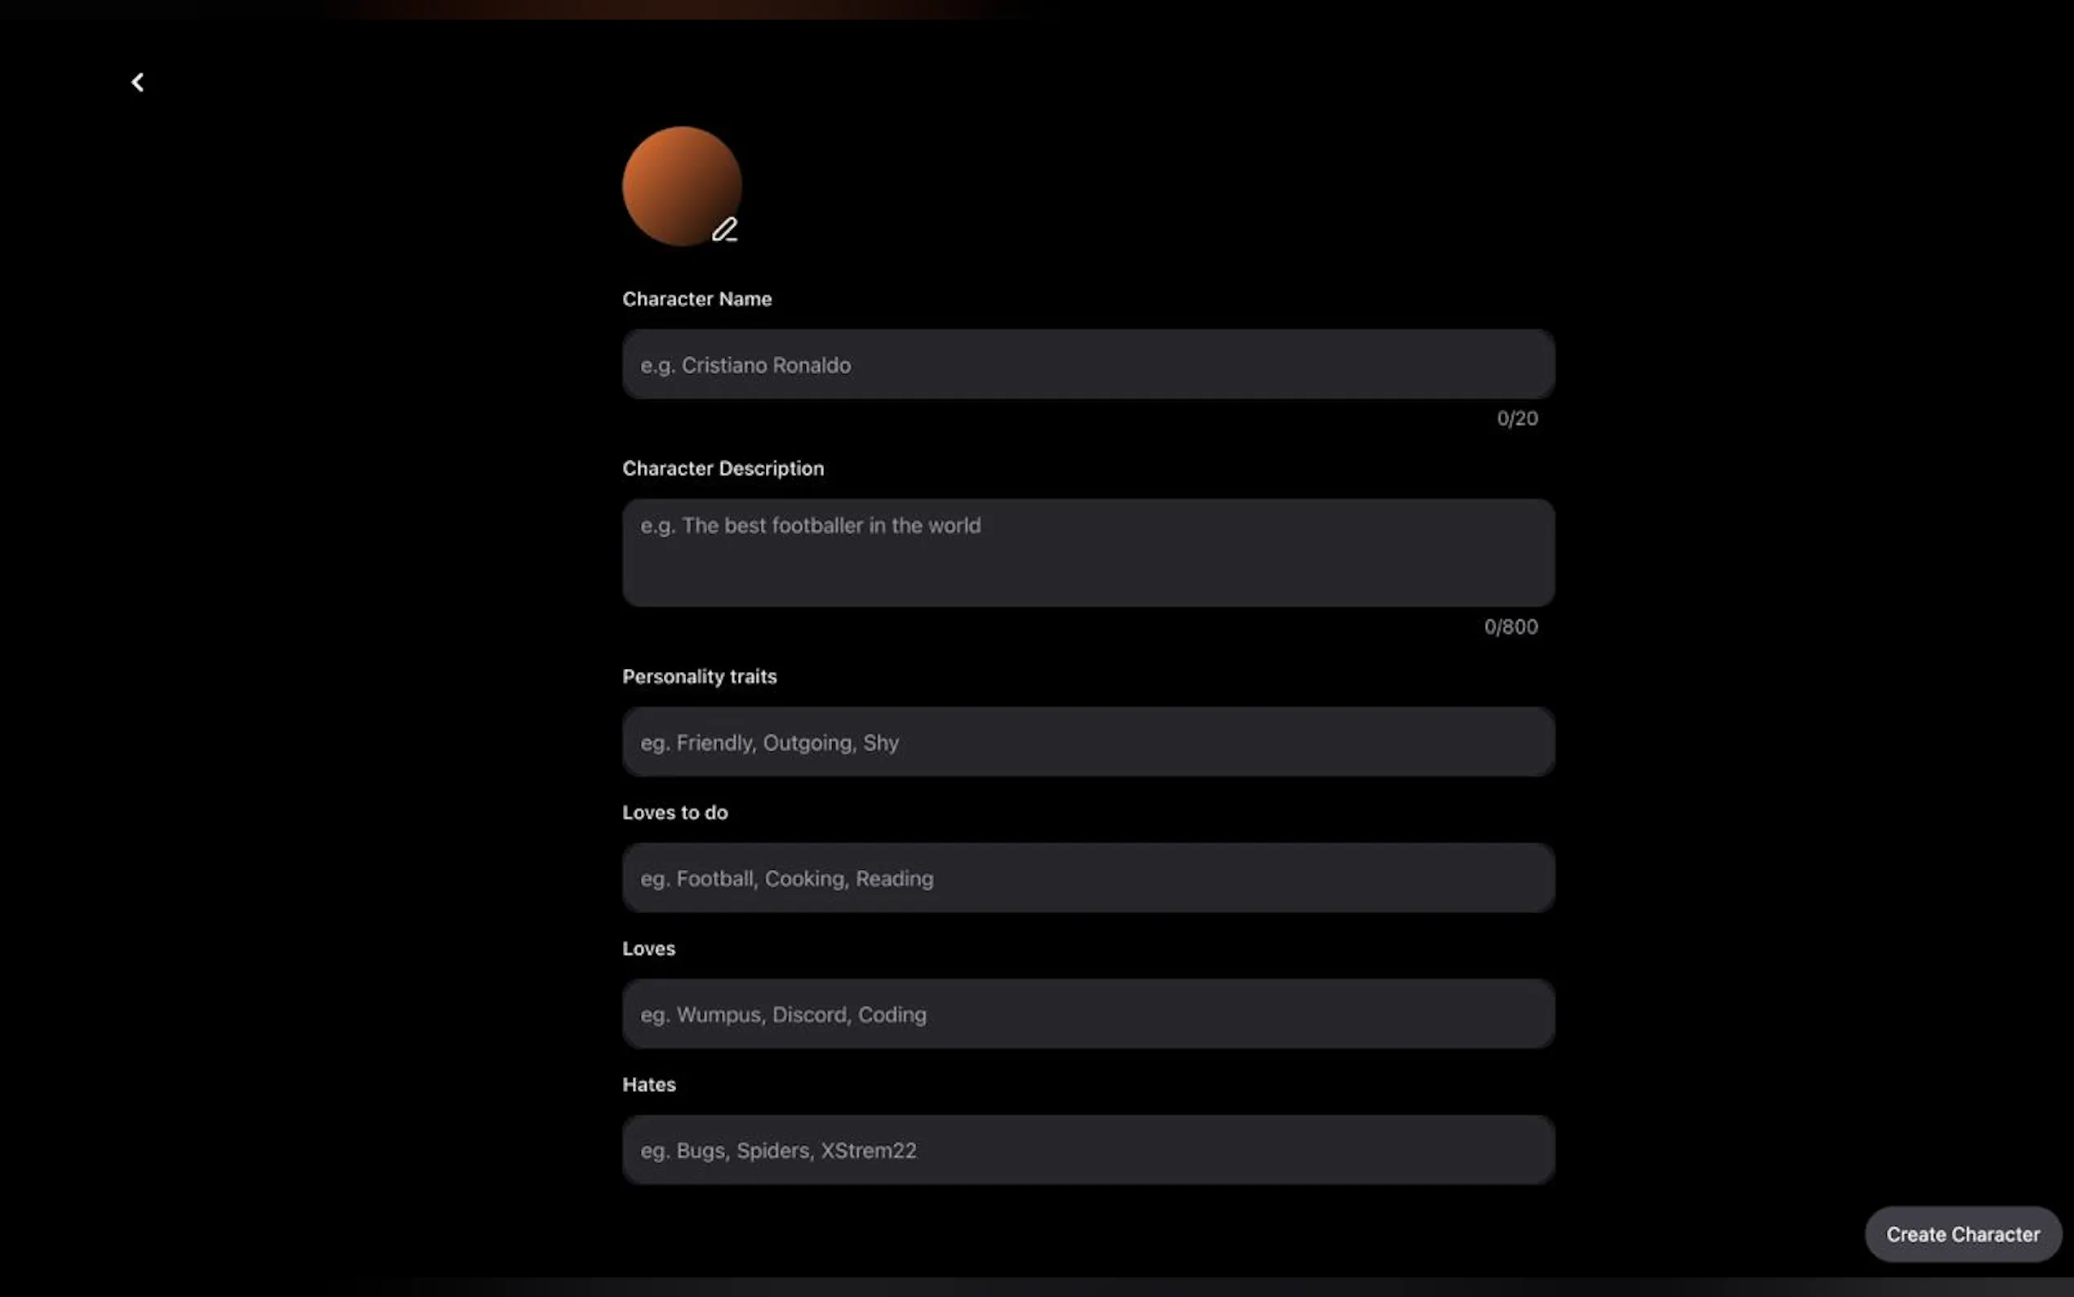Click the 'e.g. Cristiano Ronaldo' placeholder text
The height and width of the screenshot is (1297, 2074).
click(745, 365)
